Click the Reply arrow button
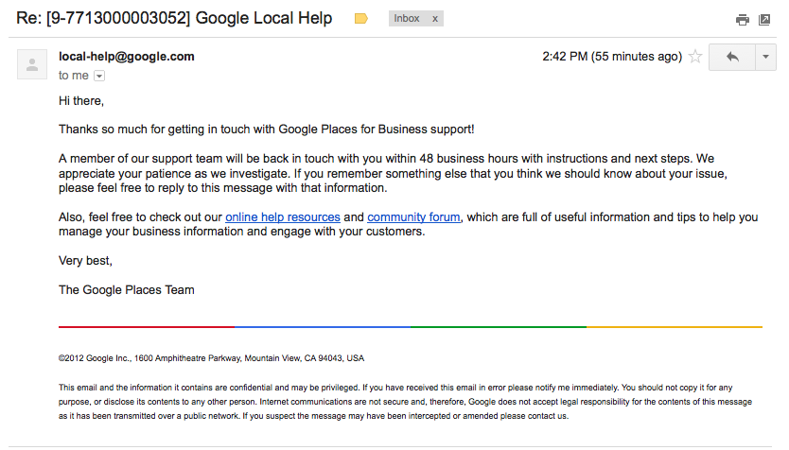The height and width of the screenshot is (450, 789). (731, 57)
